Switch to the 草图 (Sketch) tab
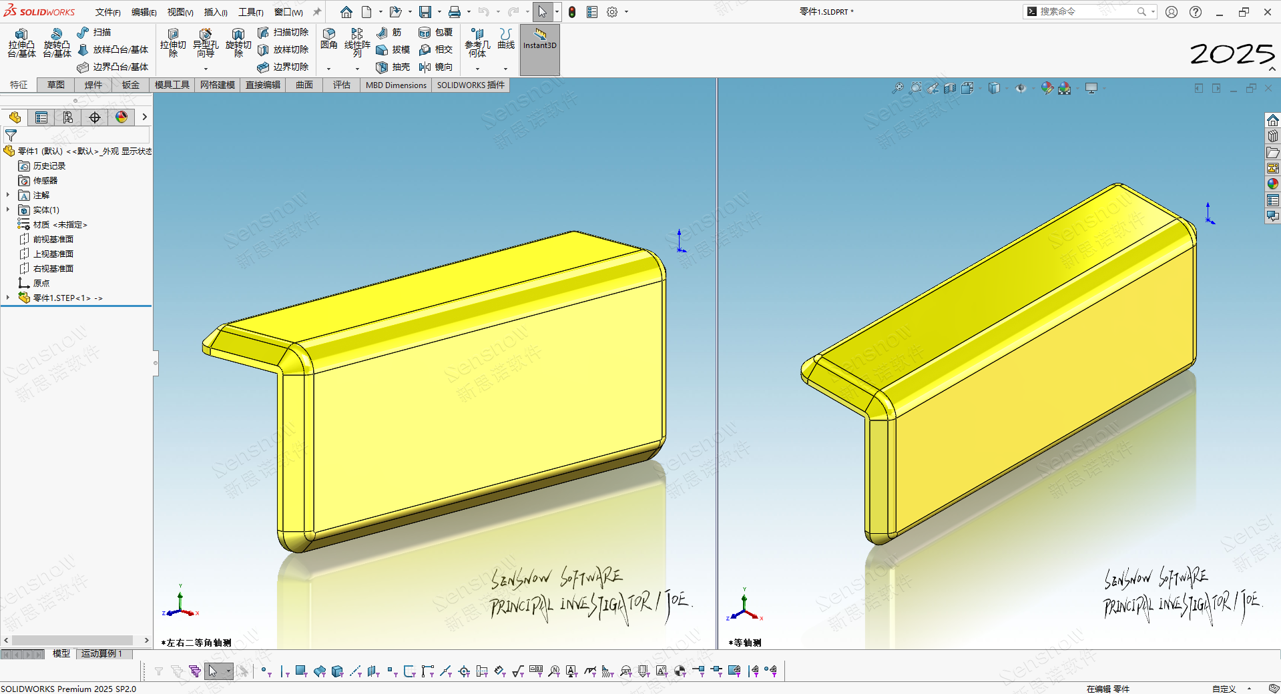Image resolution: width=1281 pixels, height=694 pixels. click(56, 85)
